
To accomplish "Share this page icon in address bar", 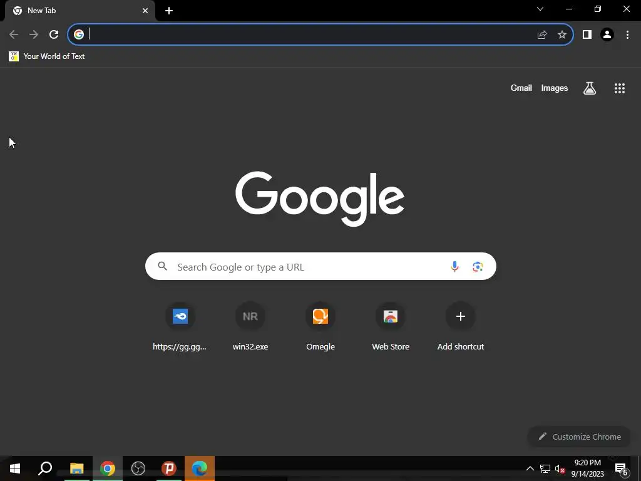I will [542, 35].
